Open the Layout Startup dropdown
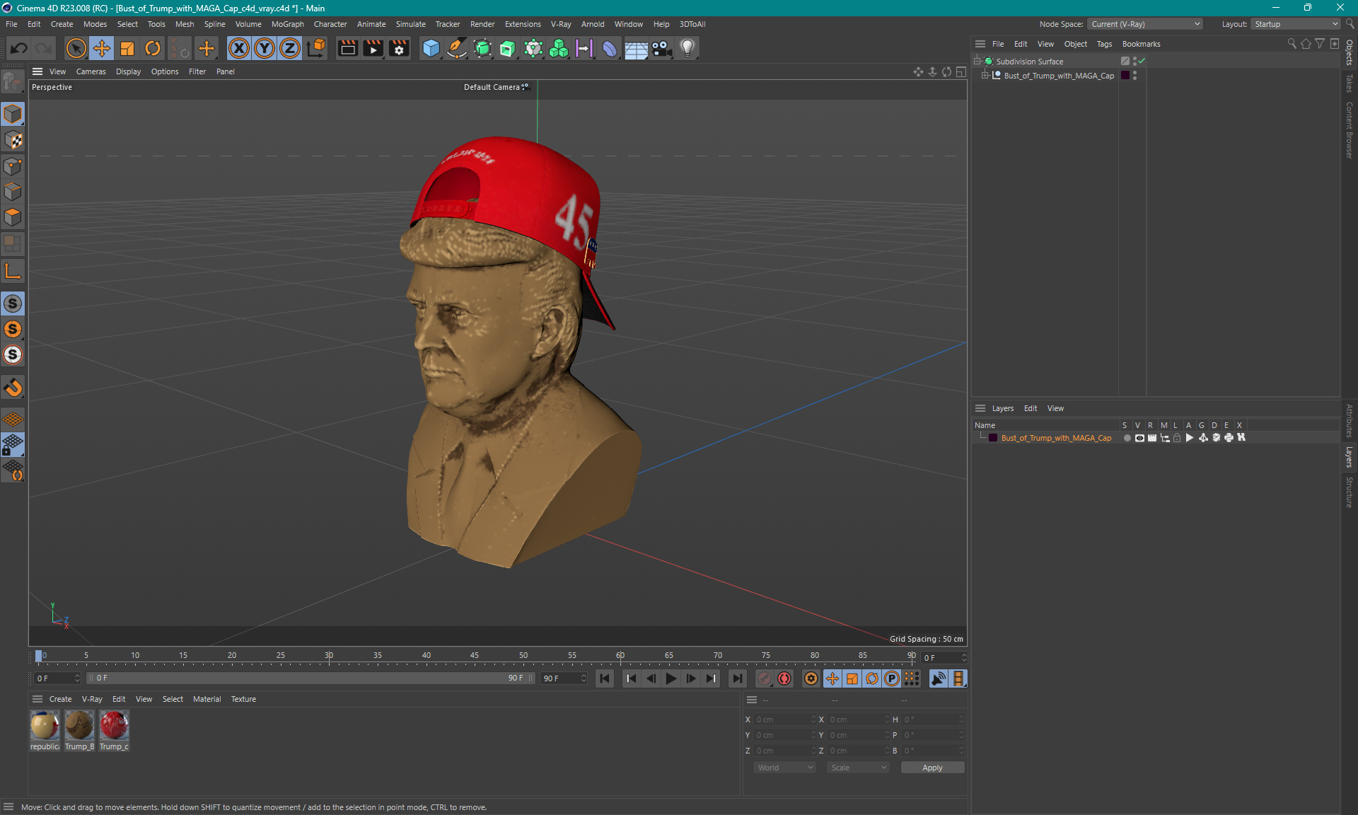This screenshot has height=815, width=1358. click(x=1296, y=24)
